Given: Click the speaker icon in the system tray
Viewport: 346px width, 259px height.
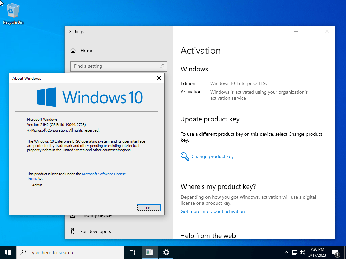Looking at the screenshot, I should [x=302, y=252].
